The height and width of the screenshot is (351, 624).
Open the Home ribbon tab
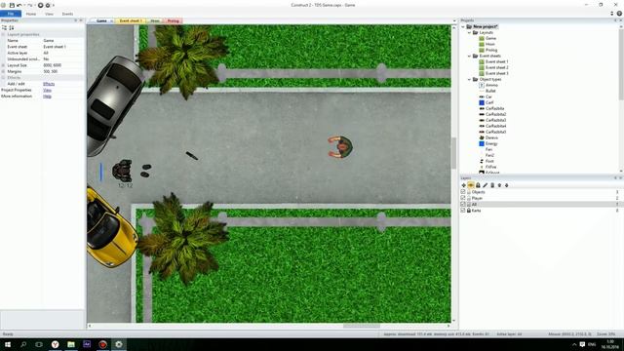coord(31,14)
